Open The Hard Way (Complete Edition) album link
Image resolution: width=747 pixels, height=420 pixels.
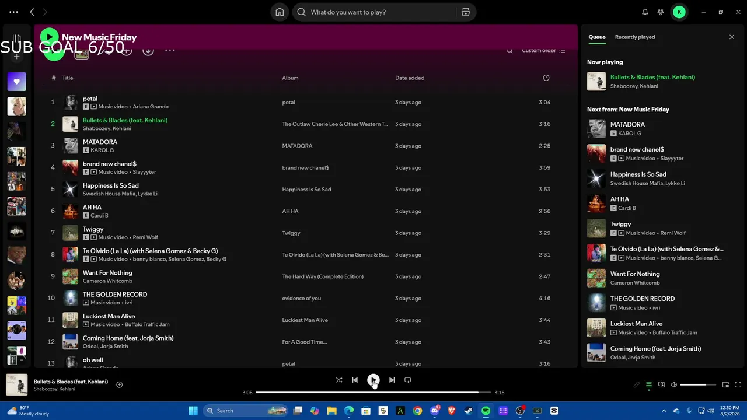pyautogui.click(x=323, y=276)
